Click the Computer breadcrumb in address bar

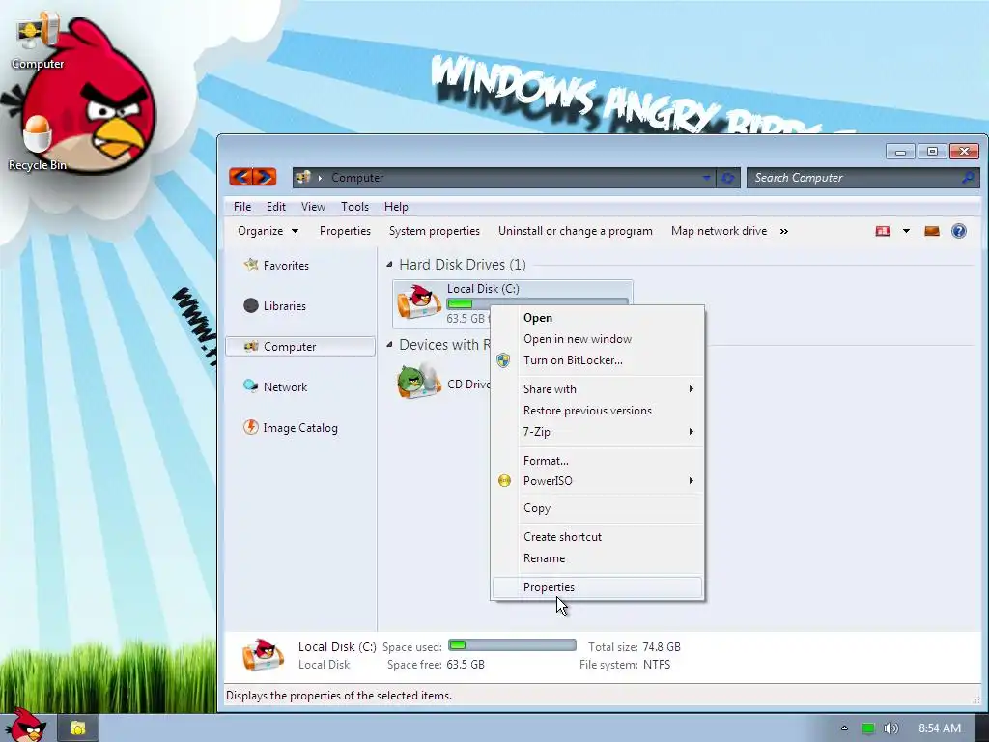tap(357, 178)
